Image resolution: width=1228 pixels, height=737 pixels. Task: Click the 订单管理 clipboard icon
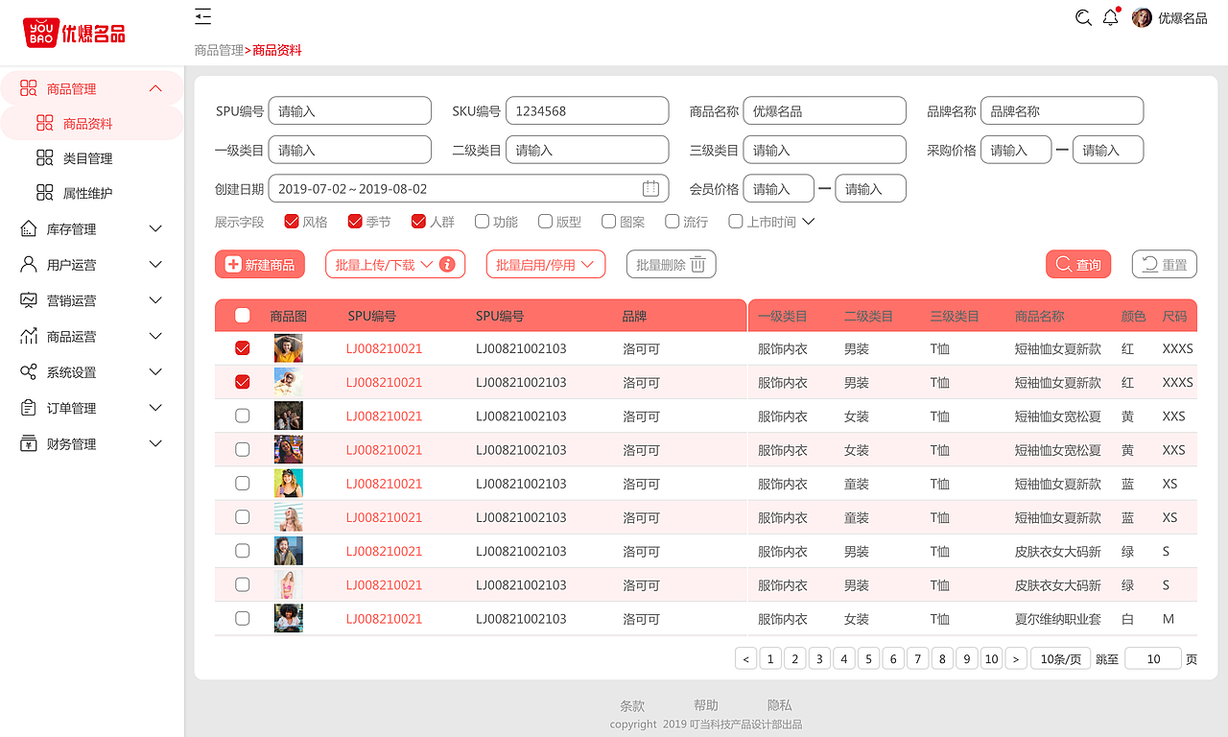point(28,408)
